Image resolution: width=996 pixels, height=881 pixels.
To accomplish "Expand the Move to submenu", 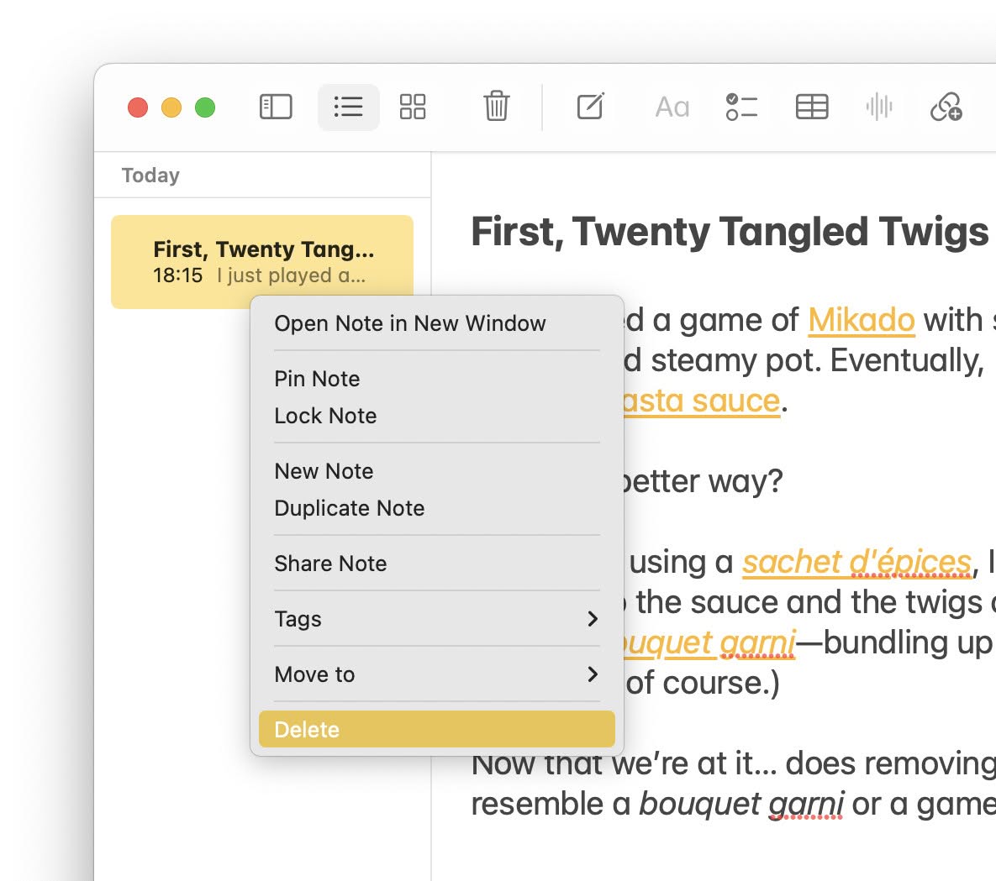I will [436, 674].
